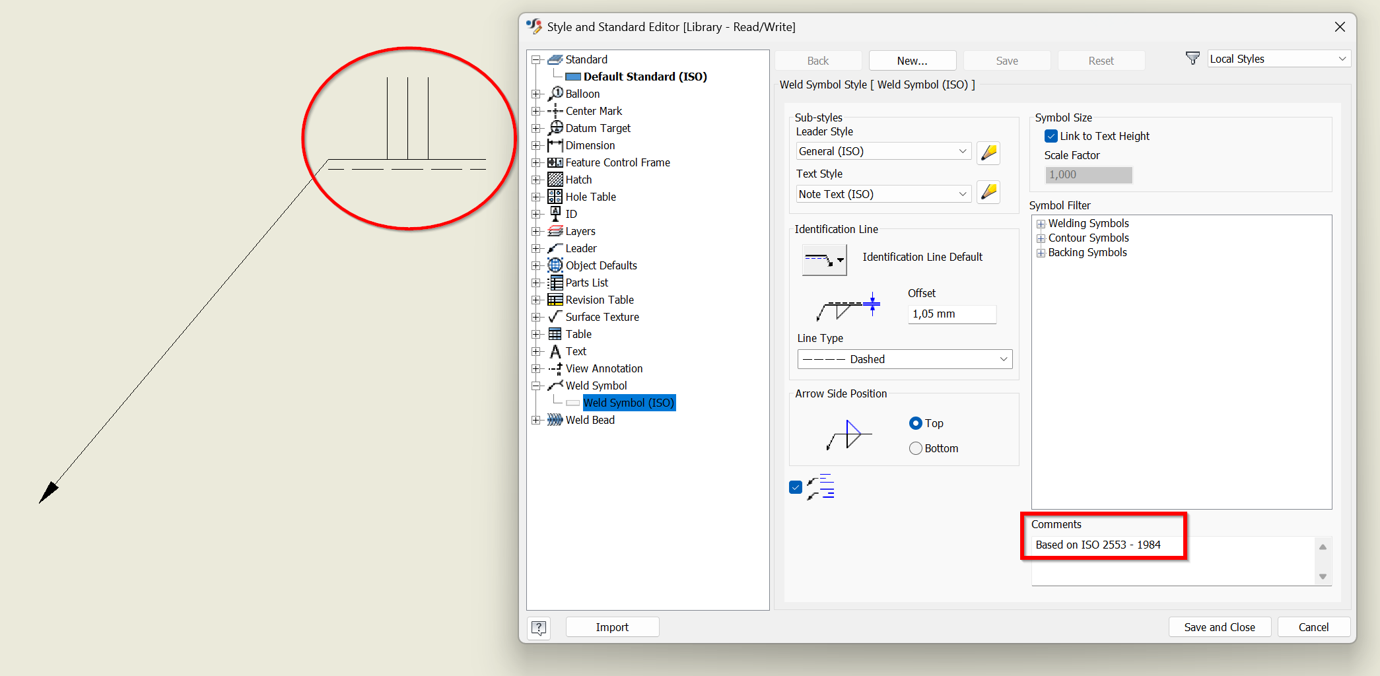Select the Bottom arrow side position
1380x676 pixels.
[x=916, y=448]
